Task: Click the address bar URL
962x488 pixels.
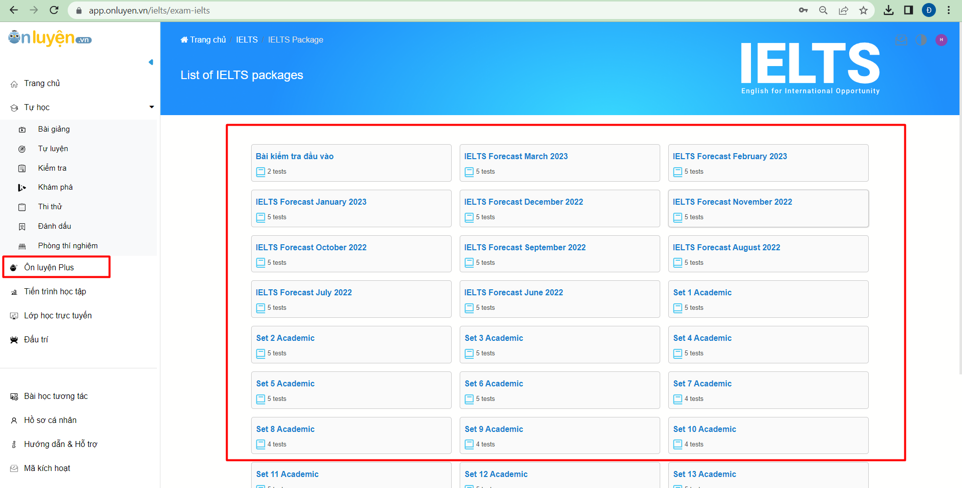Action: (x=149, y=11)
